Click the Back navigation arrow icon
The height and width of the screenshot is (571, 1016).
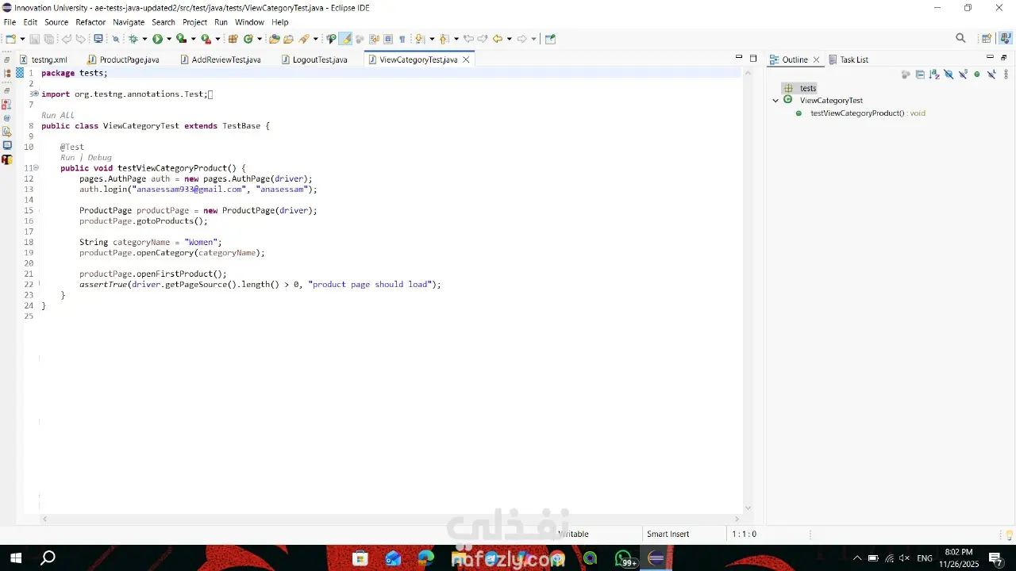tap(497, 39)
